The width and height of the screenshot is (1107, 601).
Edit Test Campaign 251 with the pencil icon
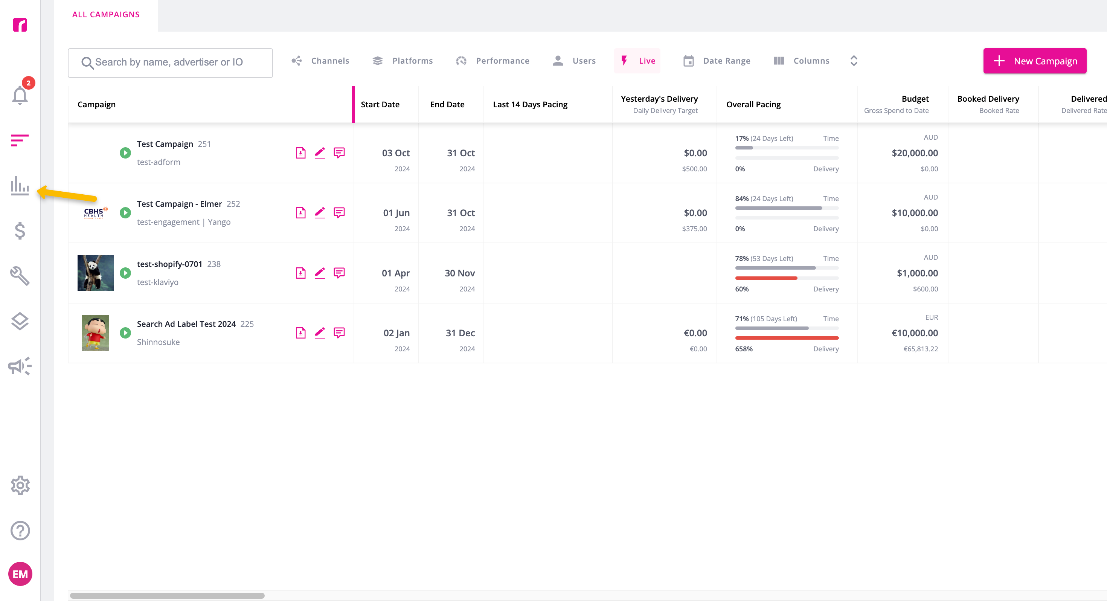tap(320, 153)
